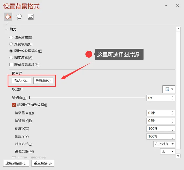The height and width of the screenshot is (170, 184).
Task: Click the 重置背景(B) button
Action: point(43,163)
